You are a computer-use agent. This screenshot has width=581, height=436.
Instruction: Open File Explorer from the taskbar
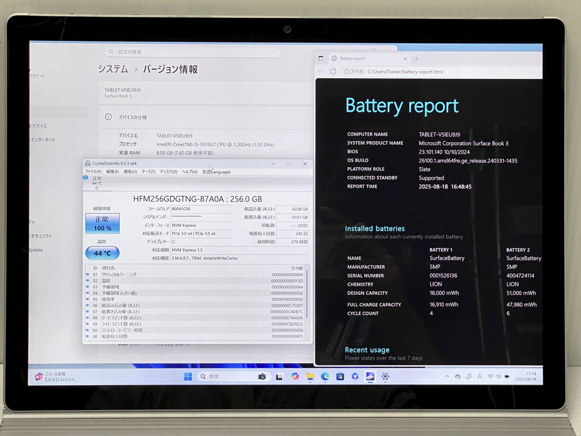click(x=310, y=377)
